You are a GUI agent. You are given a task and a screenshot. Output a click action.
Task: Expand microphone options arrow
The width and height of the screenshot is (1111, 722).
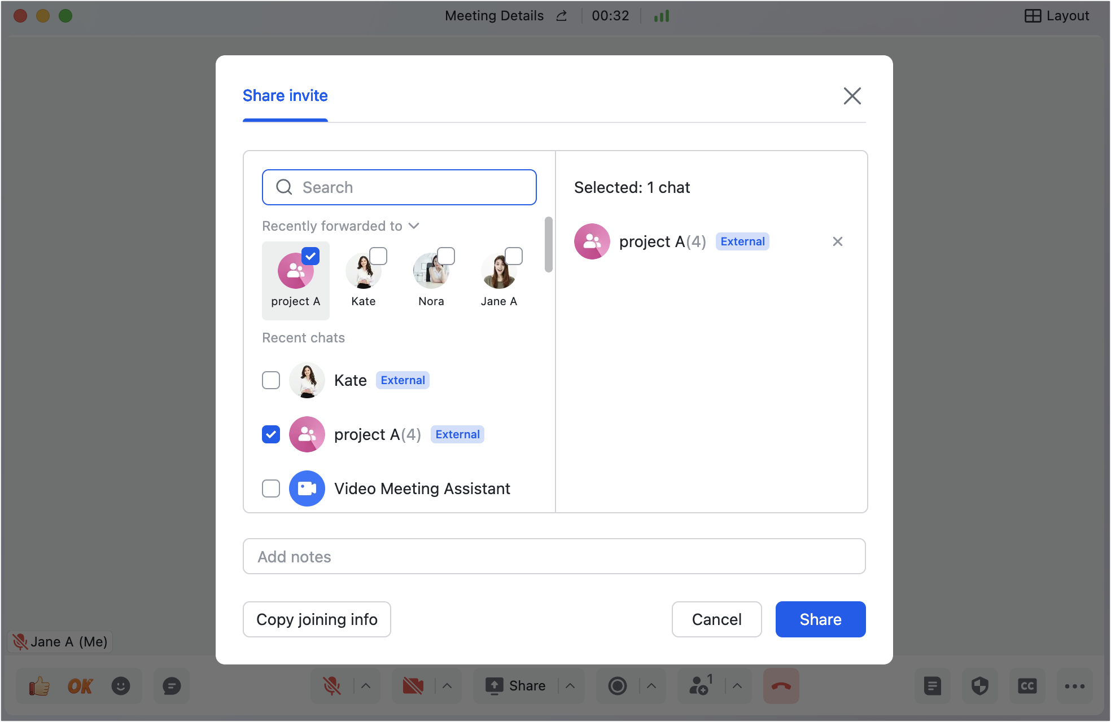coord(366,686)
